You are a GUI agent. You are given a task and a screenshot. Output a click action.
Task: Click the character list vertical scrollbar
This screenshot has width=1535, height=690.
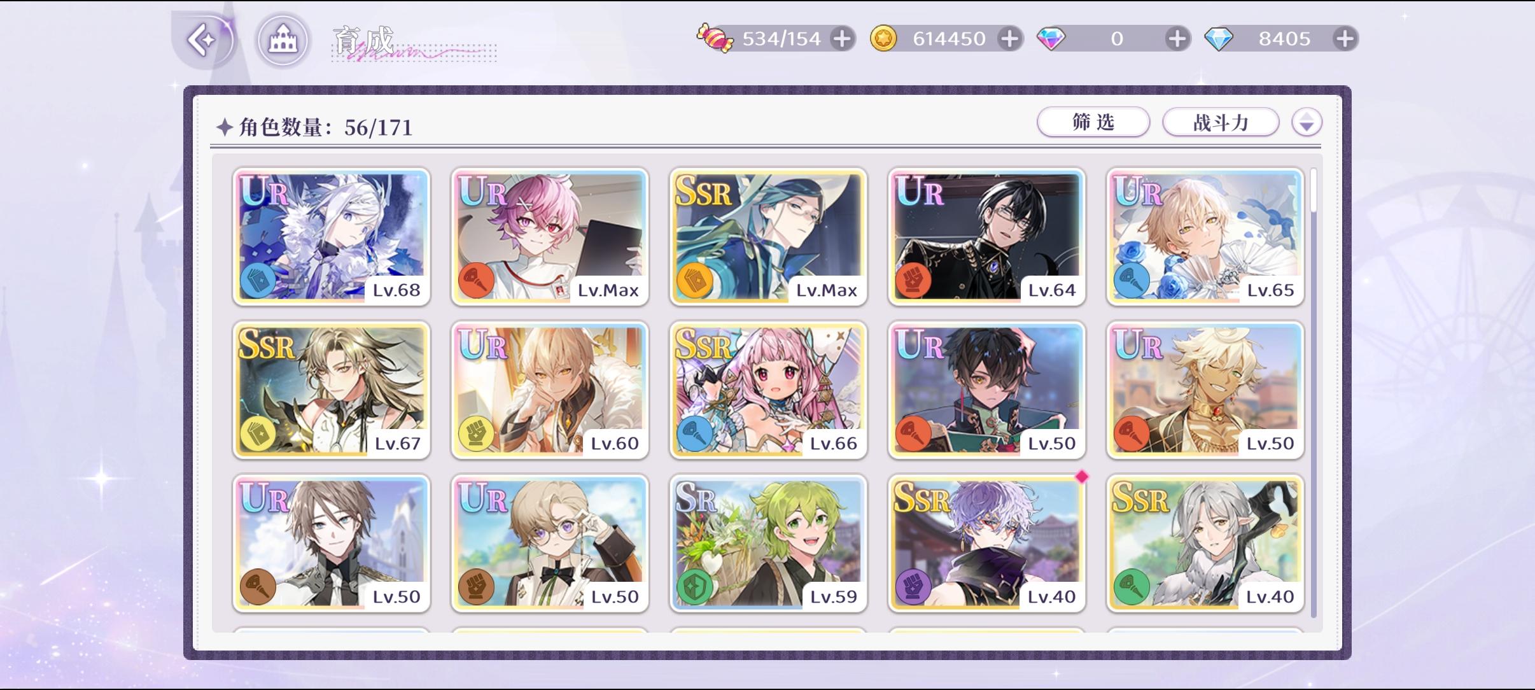1314,392
